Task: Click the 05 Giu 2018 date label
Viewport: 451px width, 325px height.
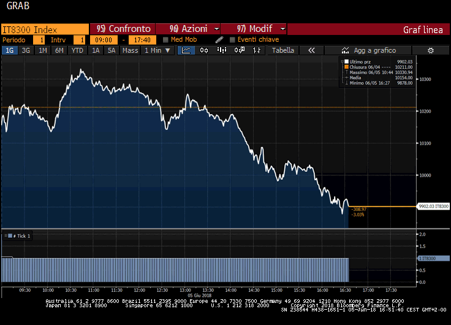Action: pos(200,296)
